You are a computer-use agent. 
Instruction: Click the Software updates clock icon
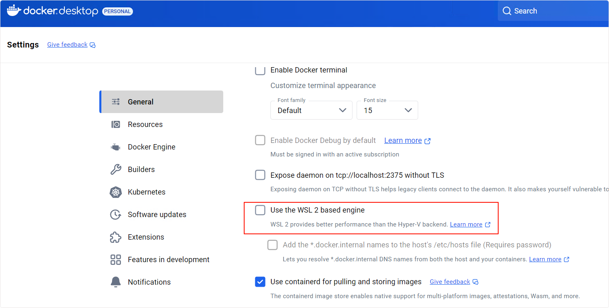click(x=116, y=215)
